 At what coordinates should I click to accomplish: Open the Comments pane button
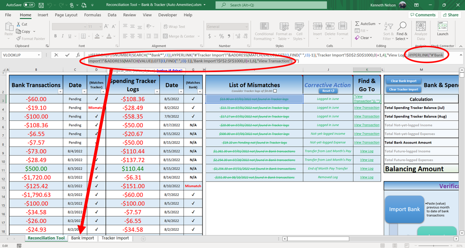423,15
